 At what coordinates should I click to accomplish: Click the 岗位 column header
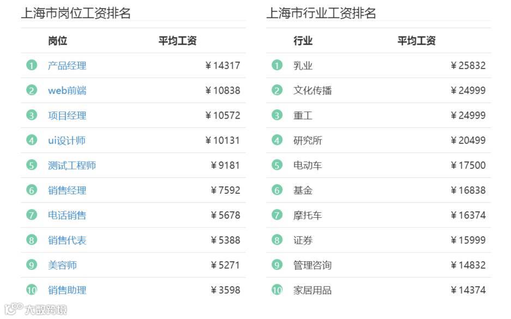click(58, 41)
